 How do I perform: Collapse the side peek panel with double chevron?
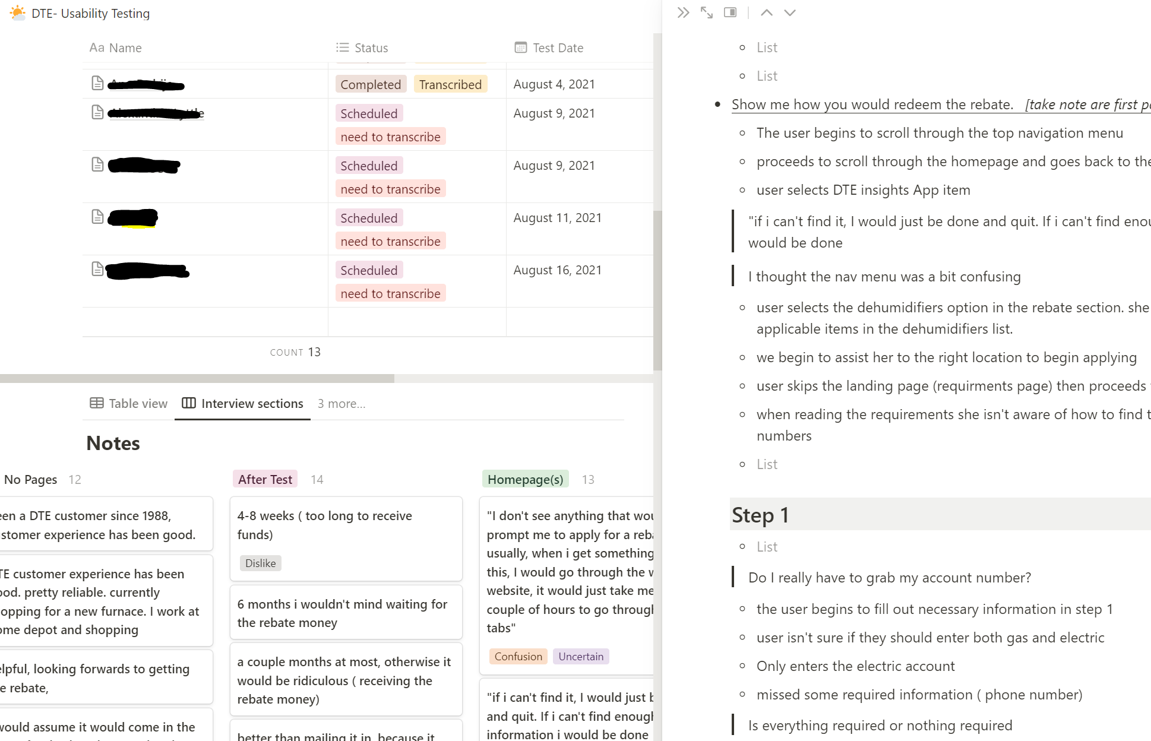point(683,12)
